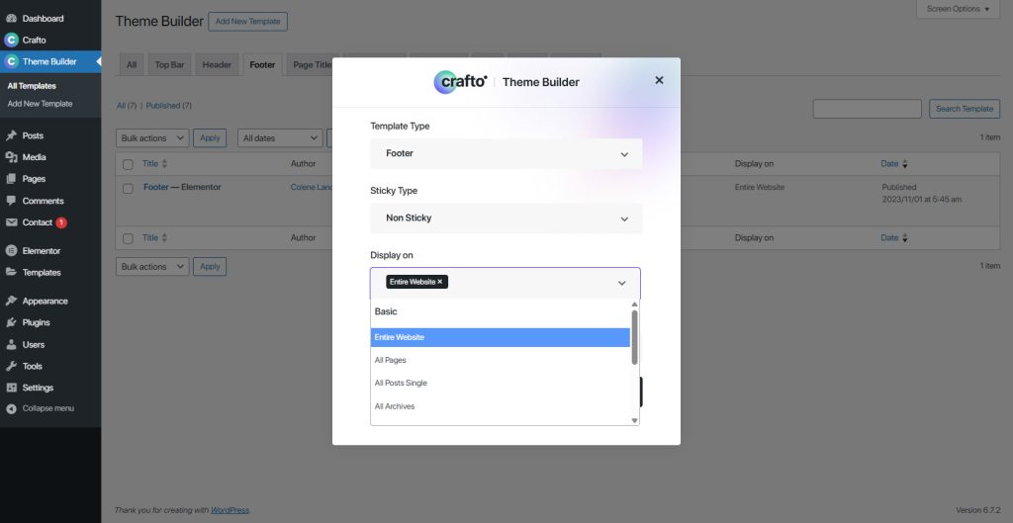The height and width of the screenshot is (523, 1013).
Task: Click the Settings icon in sidebar
Action: (x=11, y=388)
